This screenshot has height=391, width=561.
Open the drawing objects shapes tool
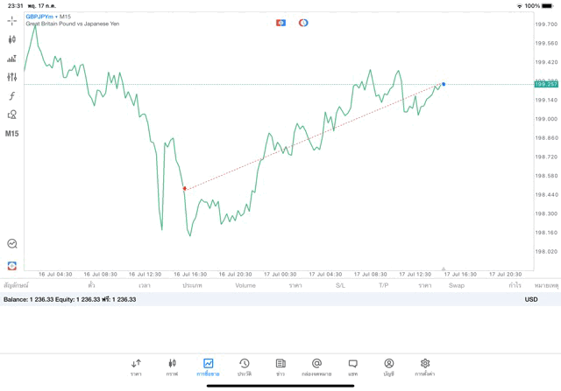click(12, 115)
